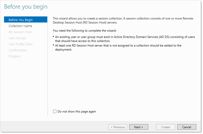Click the RD Session Host server requirement text
Screen dimensions: 203x134
pyautogui.click(x=118, y=47)
